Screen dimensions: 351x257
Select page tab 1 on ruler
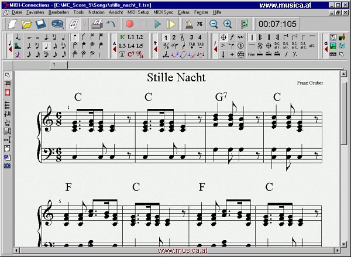(x=59, y=65)
